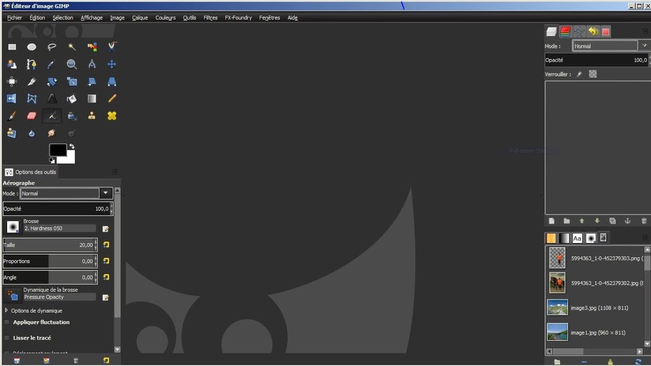Screen dimensions: 651x366
Task: Select the Smudge finger tool
Action: (x=51, y=133)
